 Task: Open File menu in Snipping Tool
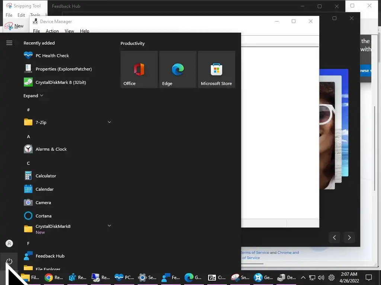pyautogui.click(x=9, y=15)
